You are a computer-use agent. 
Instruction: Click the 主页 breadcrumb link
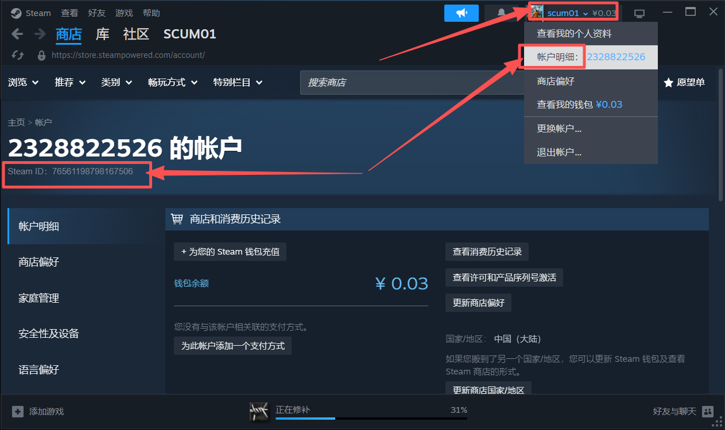17,122
